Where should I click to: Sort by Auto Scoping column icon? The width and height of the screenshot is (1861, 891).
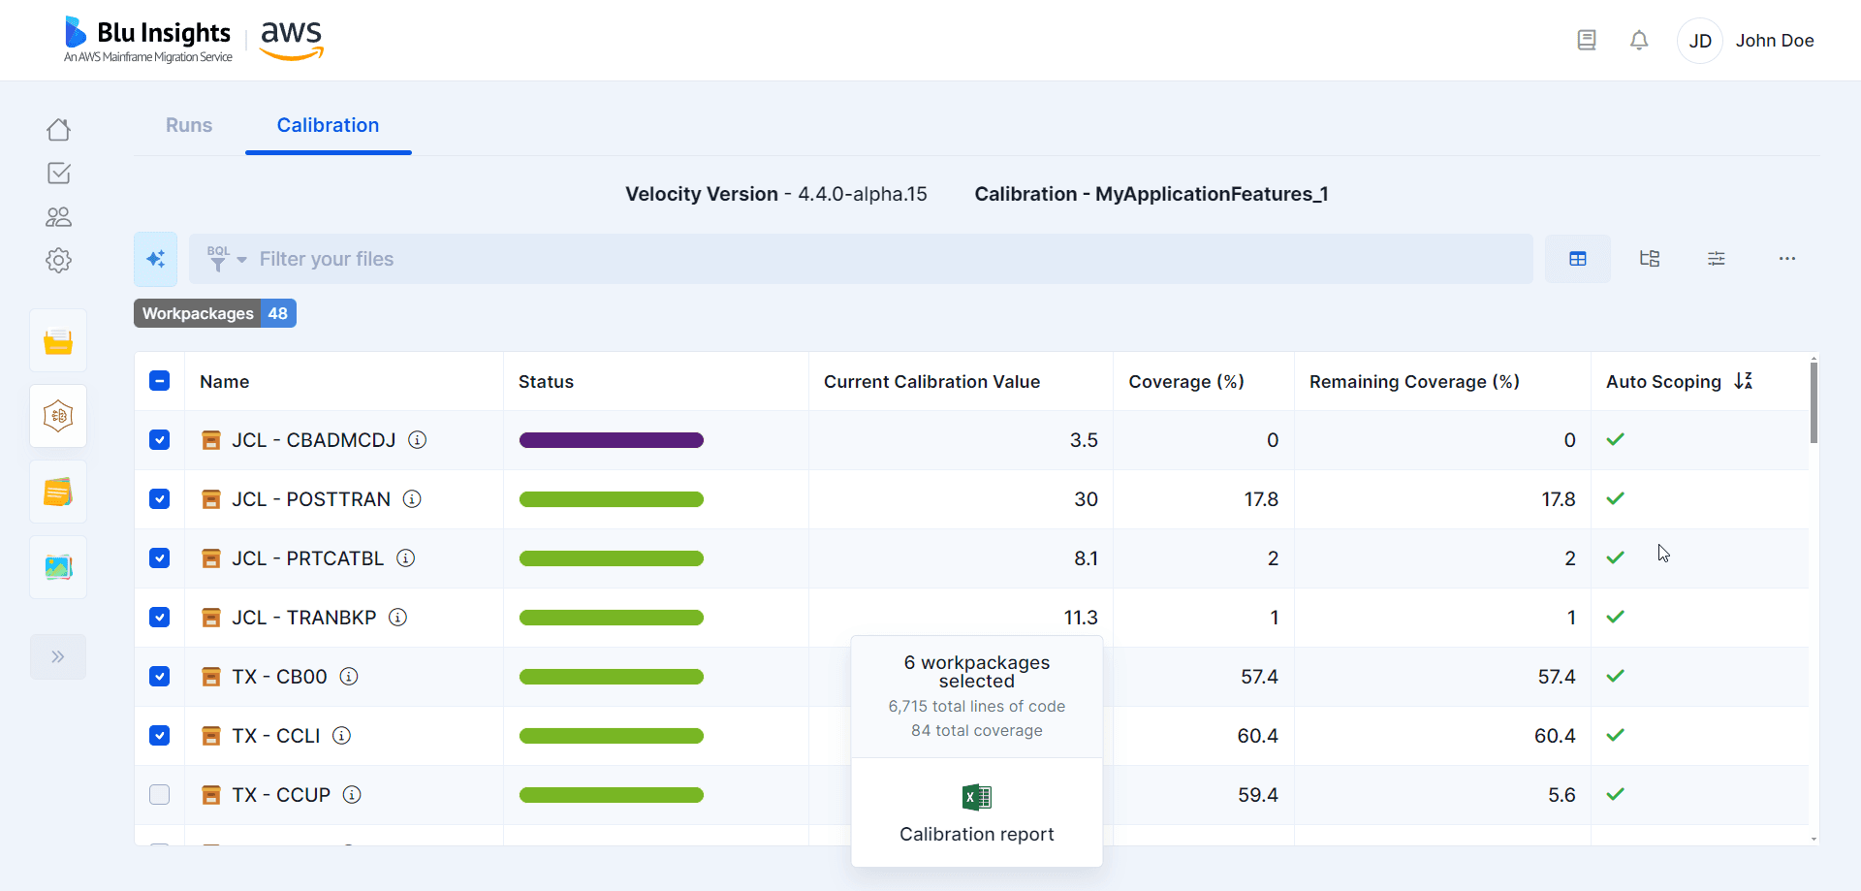[x=1744, y=381]
